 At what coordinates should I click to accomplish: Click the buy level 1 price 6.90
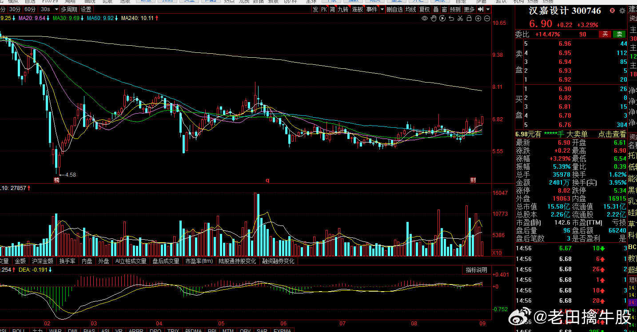click(x=565, y=89)
